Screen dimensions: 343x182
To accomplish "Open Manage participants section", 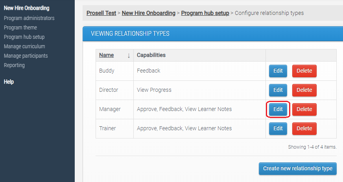I will [x=26, y=56].
